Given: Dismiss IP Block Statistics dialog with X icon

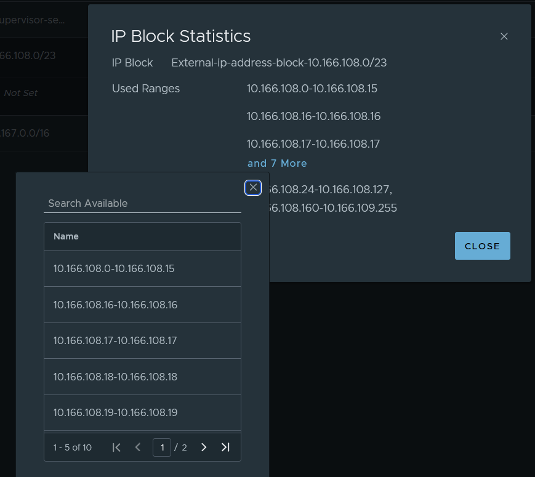Looking at the screenshot, I should click(504, 36).
